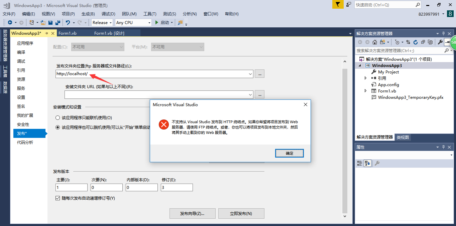Click the Collapse All icon in Solution Explorer
Viewport: 456px width, 226px height.
[x=423, y=42]
